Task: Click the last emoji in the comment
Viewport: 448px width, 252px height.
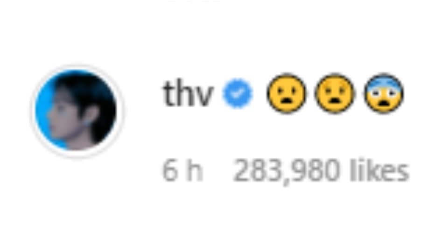Action: pos(384,93)
